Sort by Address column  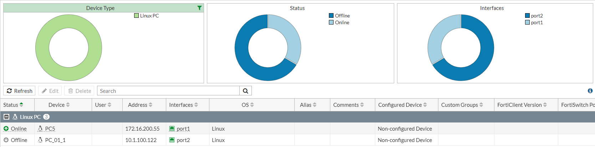point(151,105)
